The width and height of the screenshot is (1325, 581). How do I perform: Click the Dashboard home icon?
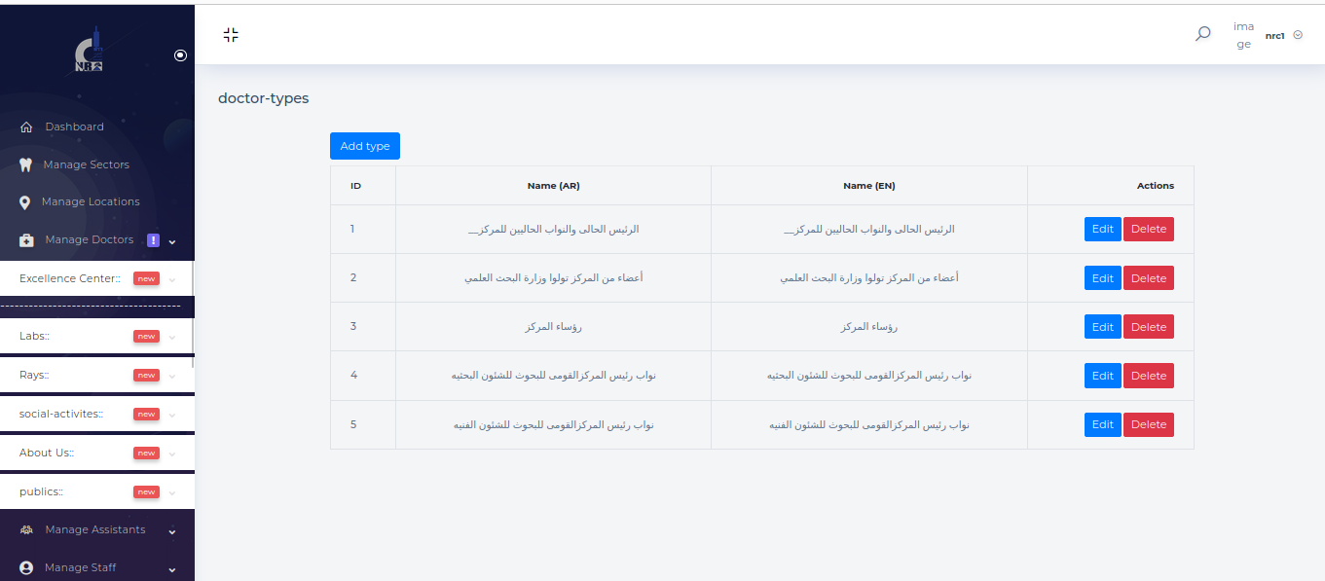click(x=26, y=127)
